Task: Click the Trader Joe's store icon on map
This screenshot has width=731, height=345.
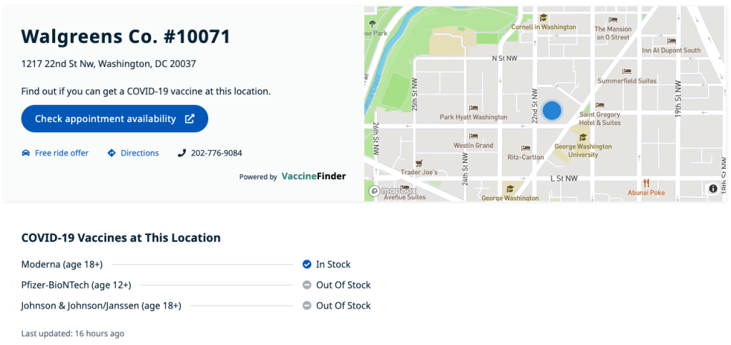Action: (x=419, y=162)
